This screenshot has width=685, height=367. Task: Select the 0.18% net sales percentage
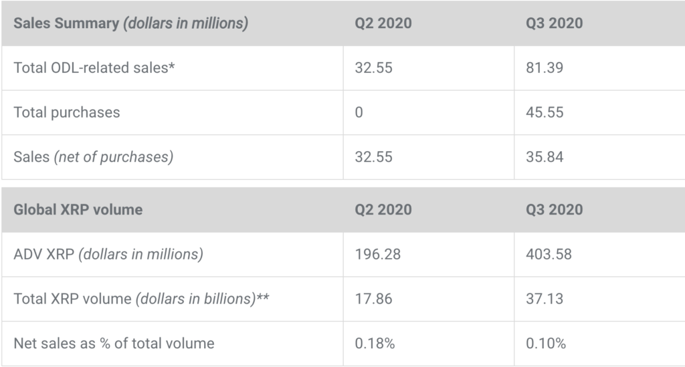375,344
